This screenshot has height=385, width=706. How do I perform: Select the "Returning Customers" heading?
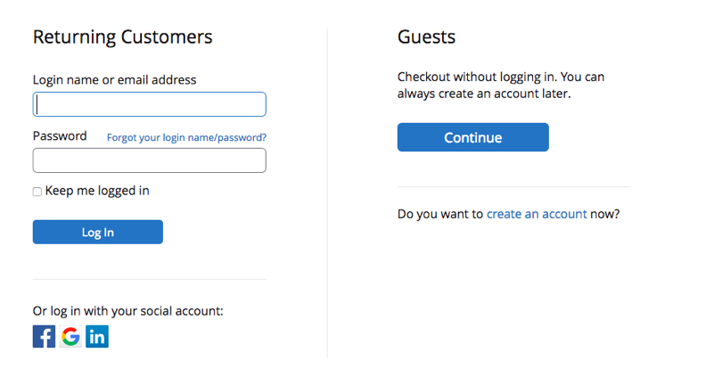pos(122,37)
